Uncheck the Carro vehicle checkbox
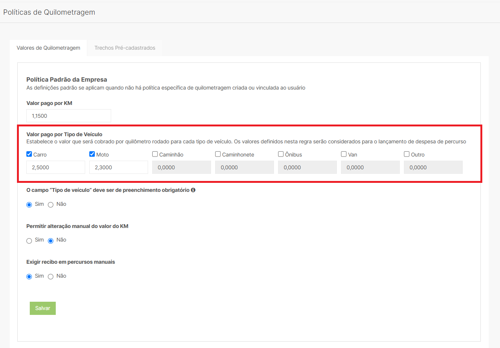The height and width of the screenshot is (348, 500). pos(29,154)
